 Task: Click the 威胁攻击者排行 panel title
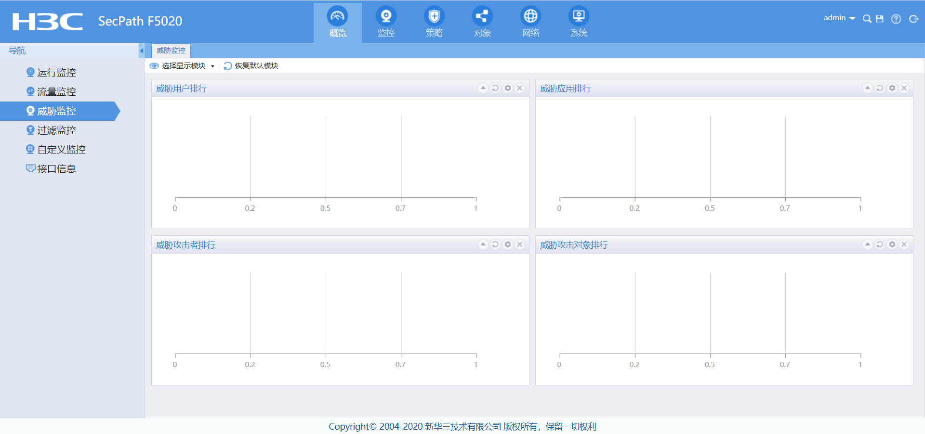185,245
